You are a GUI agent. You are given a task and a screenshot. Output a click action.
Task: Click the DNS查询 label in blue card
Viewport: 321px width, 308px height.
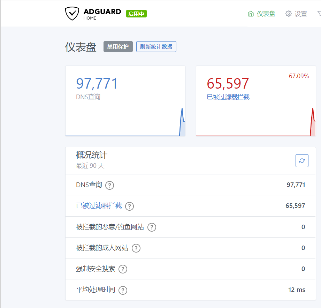pyautogui.click(x=88, y=97)
